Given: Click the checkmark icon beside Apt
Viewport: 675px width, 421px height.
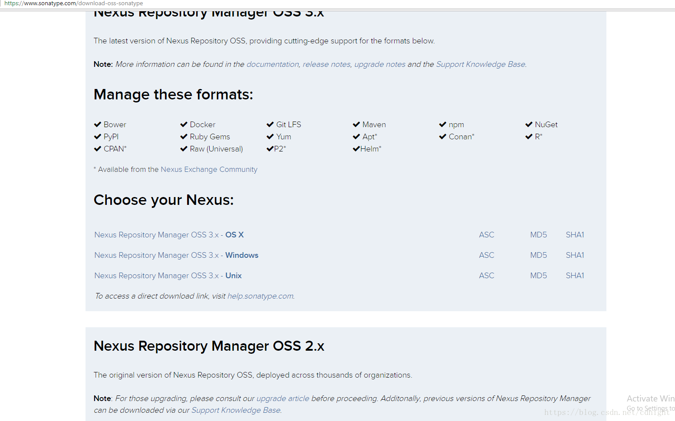Looking at the screenshot, I should 356,137.
